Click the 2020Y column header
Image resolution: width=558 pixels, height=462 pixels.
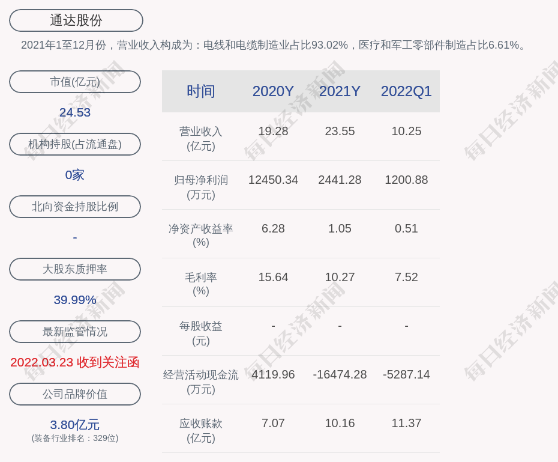tap(273, 91)
